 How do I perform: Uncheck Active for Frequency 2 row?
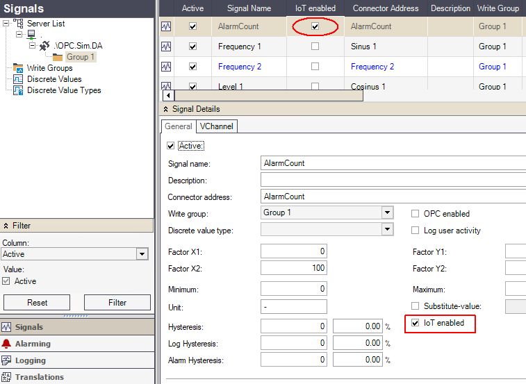tap(193, 67)
